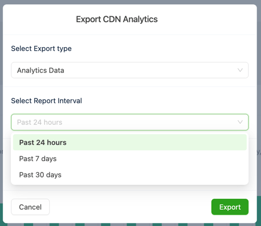The width and height of the screenshot is (261, 226).
Task: Click the Select Report Interval label
Action: pos(47,101)
